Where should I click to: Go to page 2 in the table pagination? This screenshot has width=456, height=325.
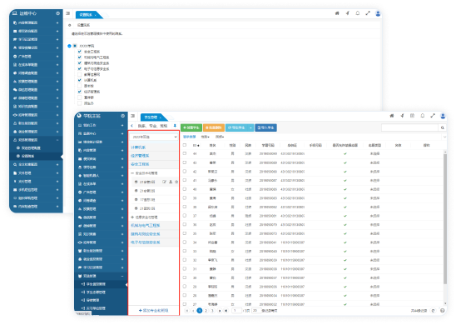tap(206, 311)
